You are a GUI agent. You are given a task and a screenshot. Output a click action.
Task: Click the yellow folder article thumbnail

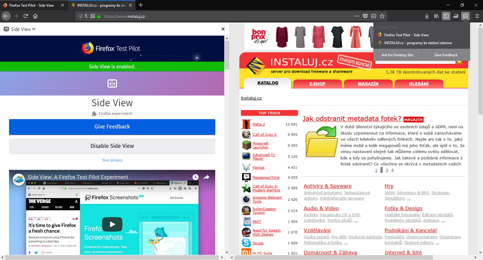pos(321,142)
